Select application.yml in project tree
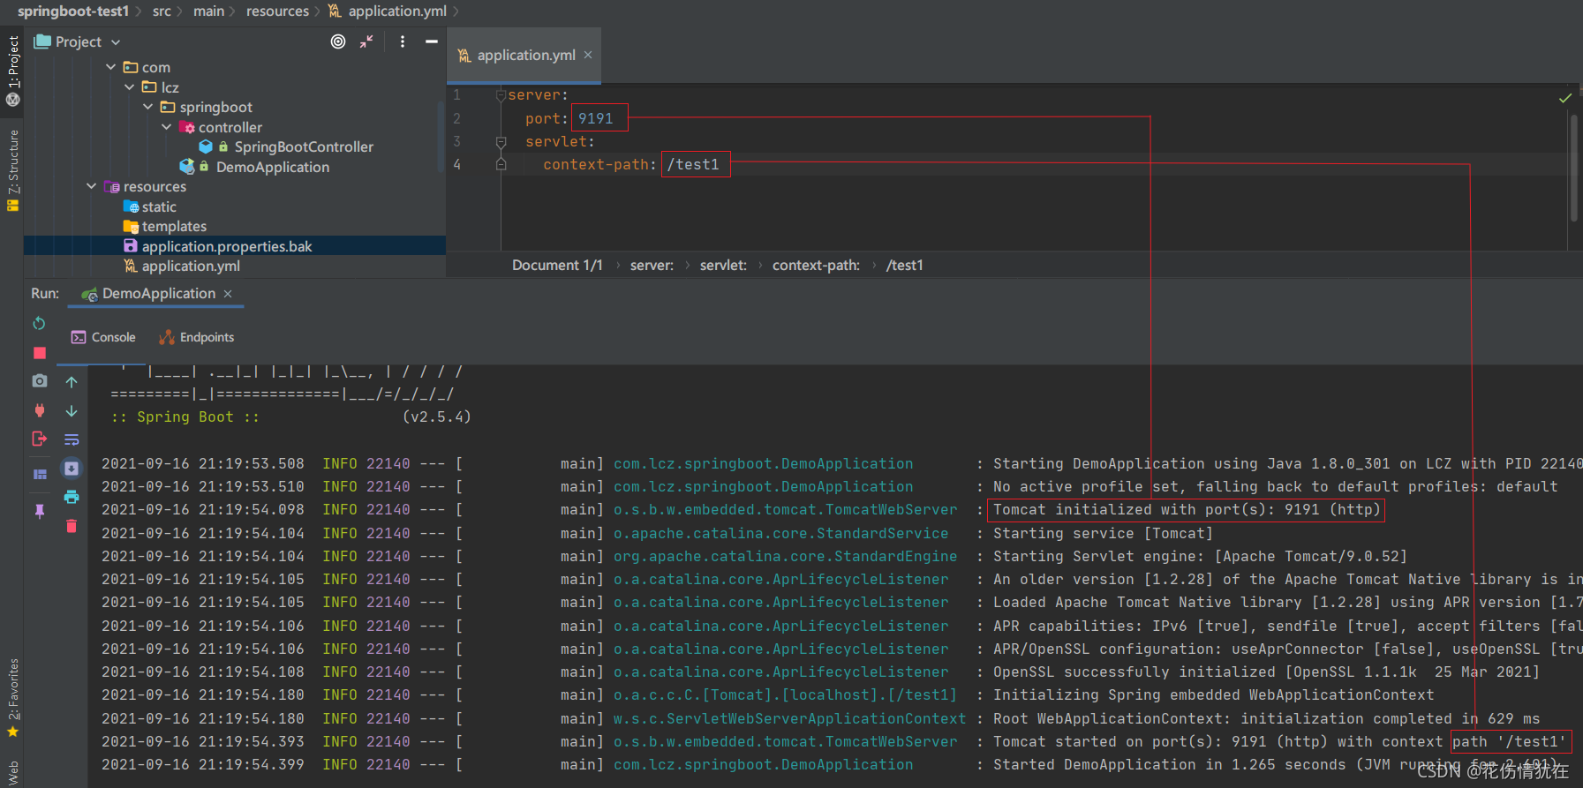The image size is (1583, 788). pos(191,266)
